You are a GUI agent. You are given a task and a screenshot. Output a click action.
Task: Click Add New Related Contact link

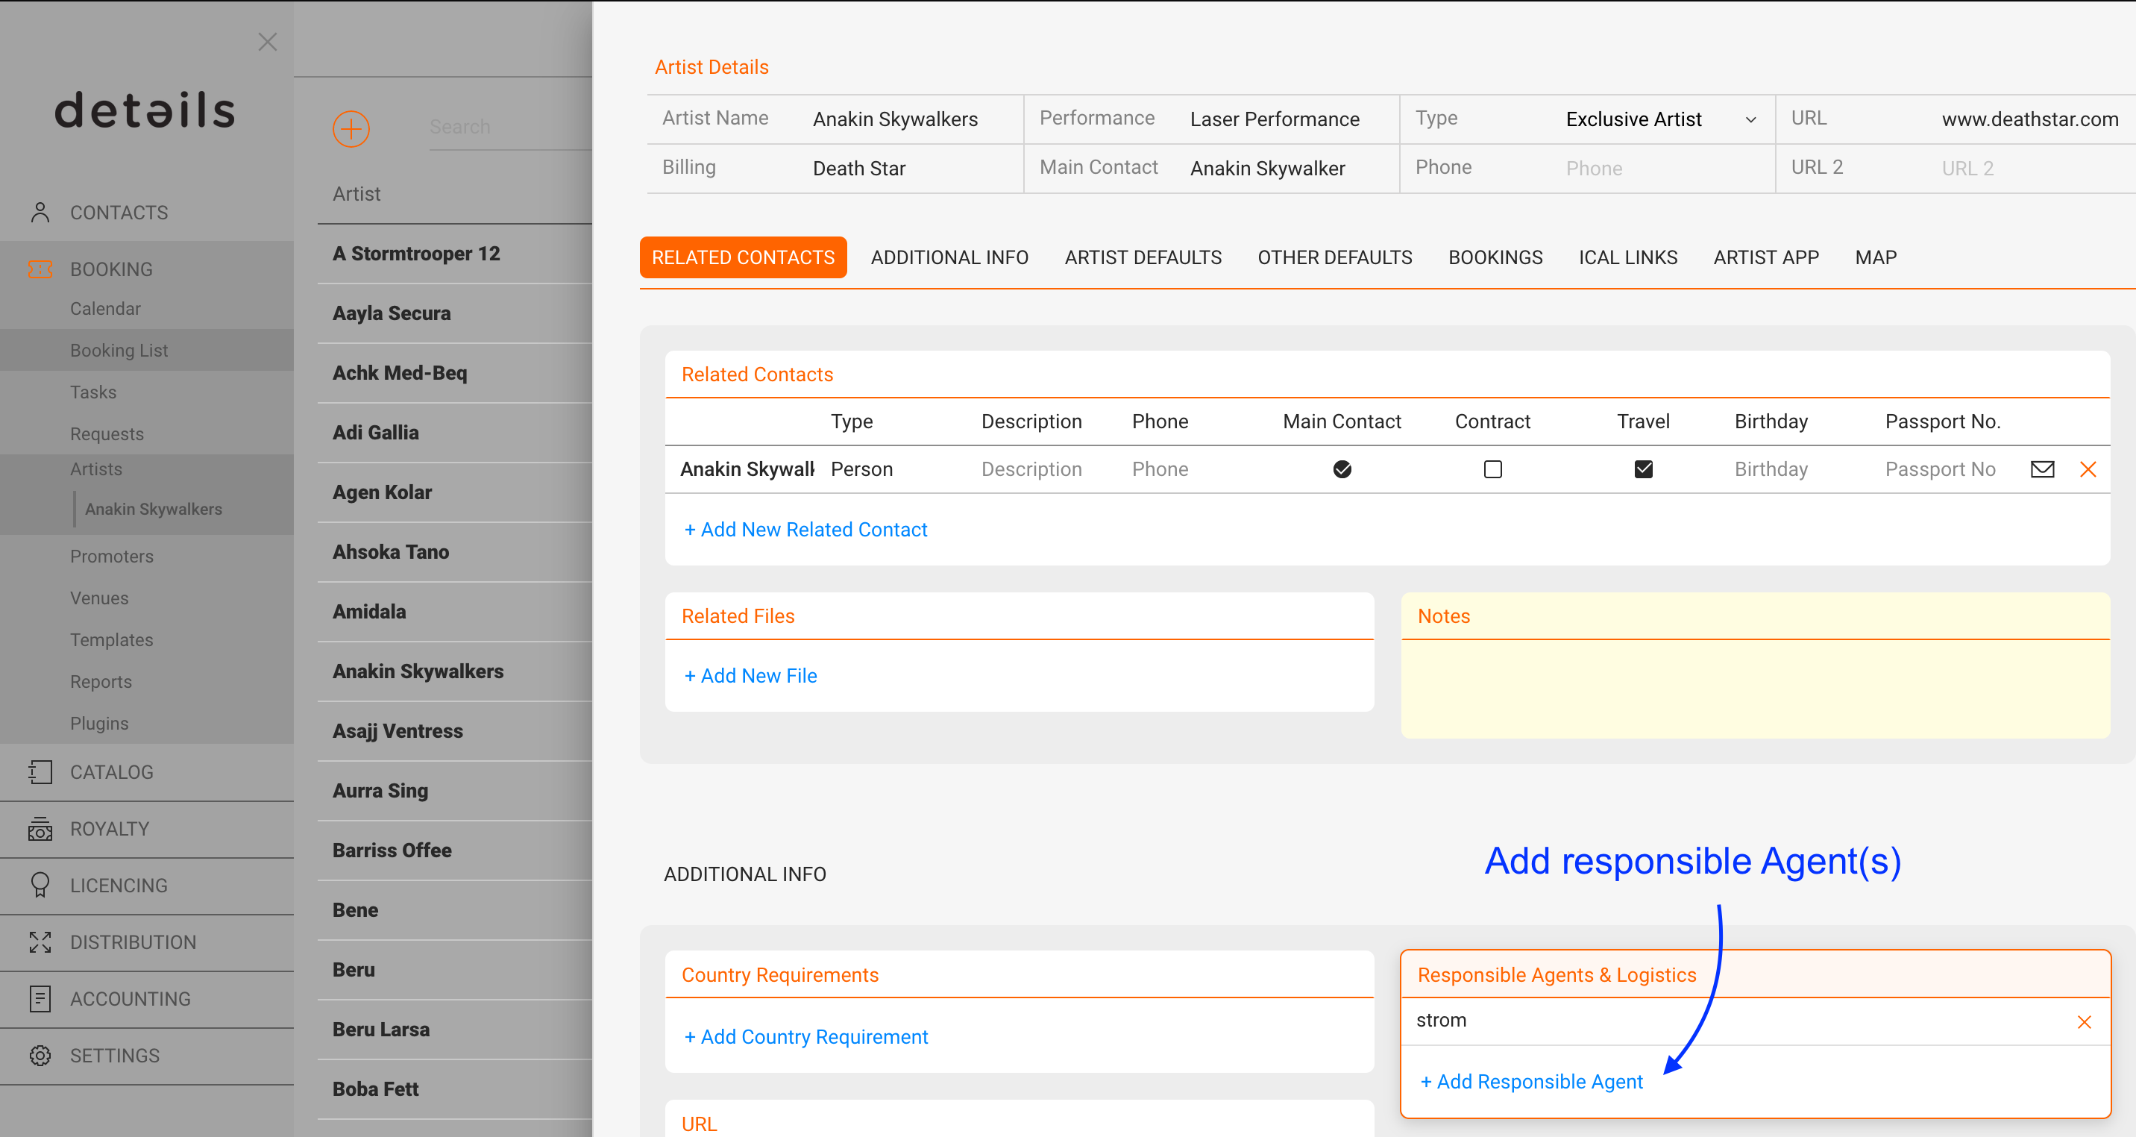tap(805, 529)
